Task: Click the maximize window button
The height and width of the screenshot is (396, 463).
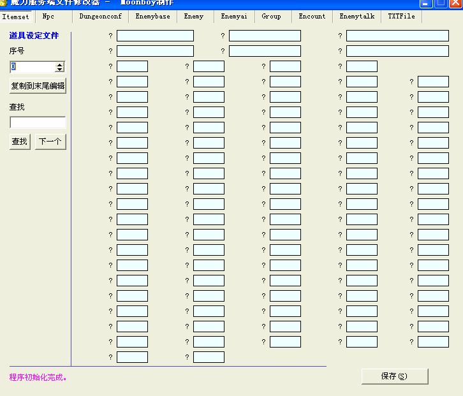Action: pyautogui.click(x=441, y=3)
